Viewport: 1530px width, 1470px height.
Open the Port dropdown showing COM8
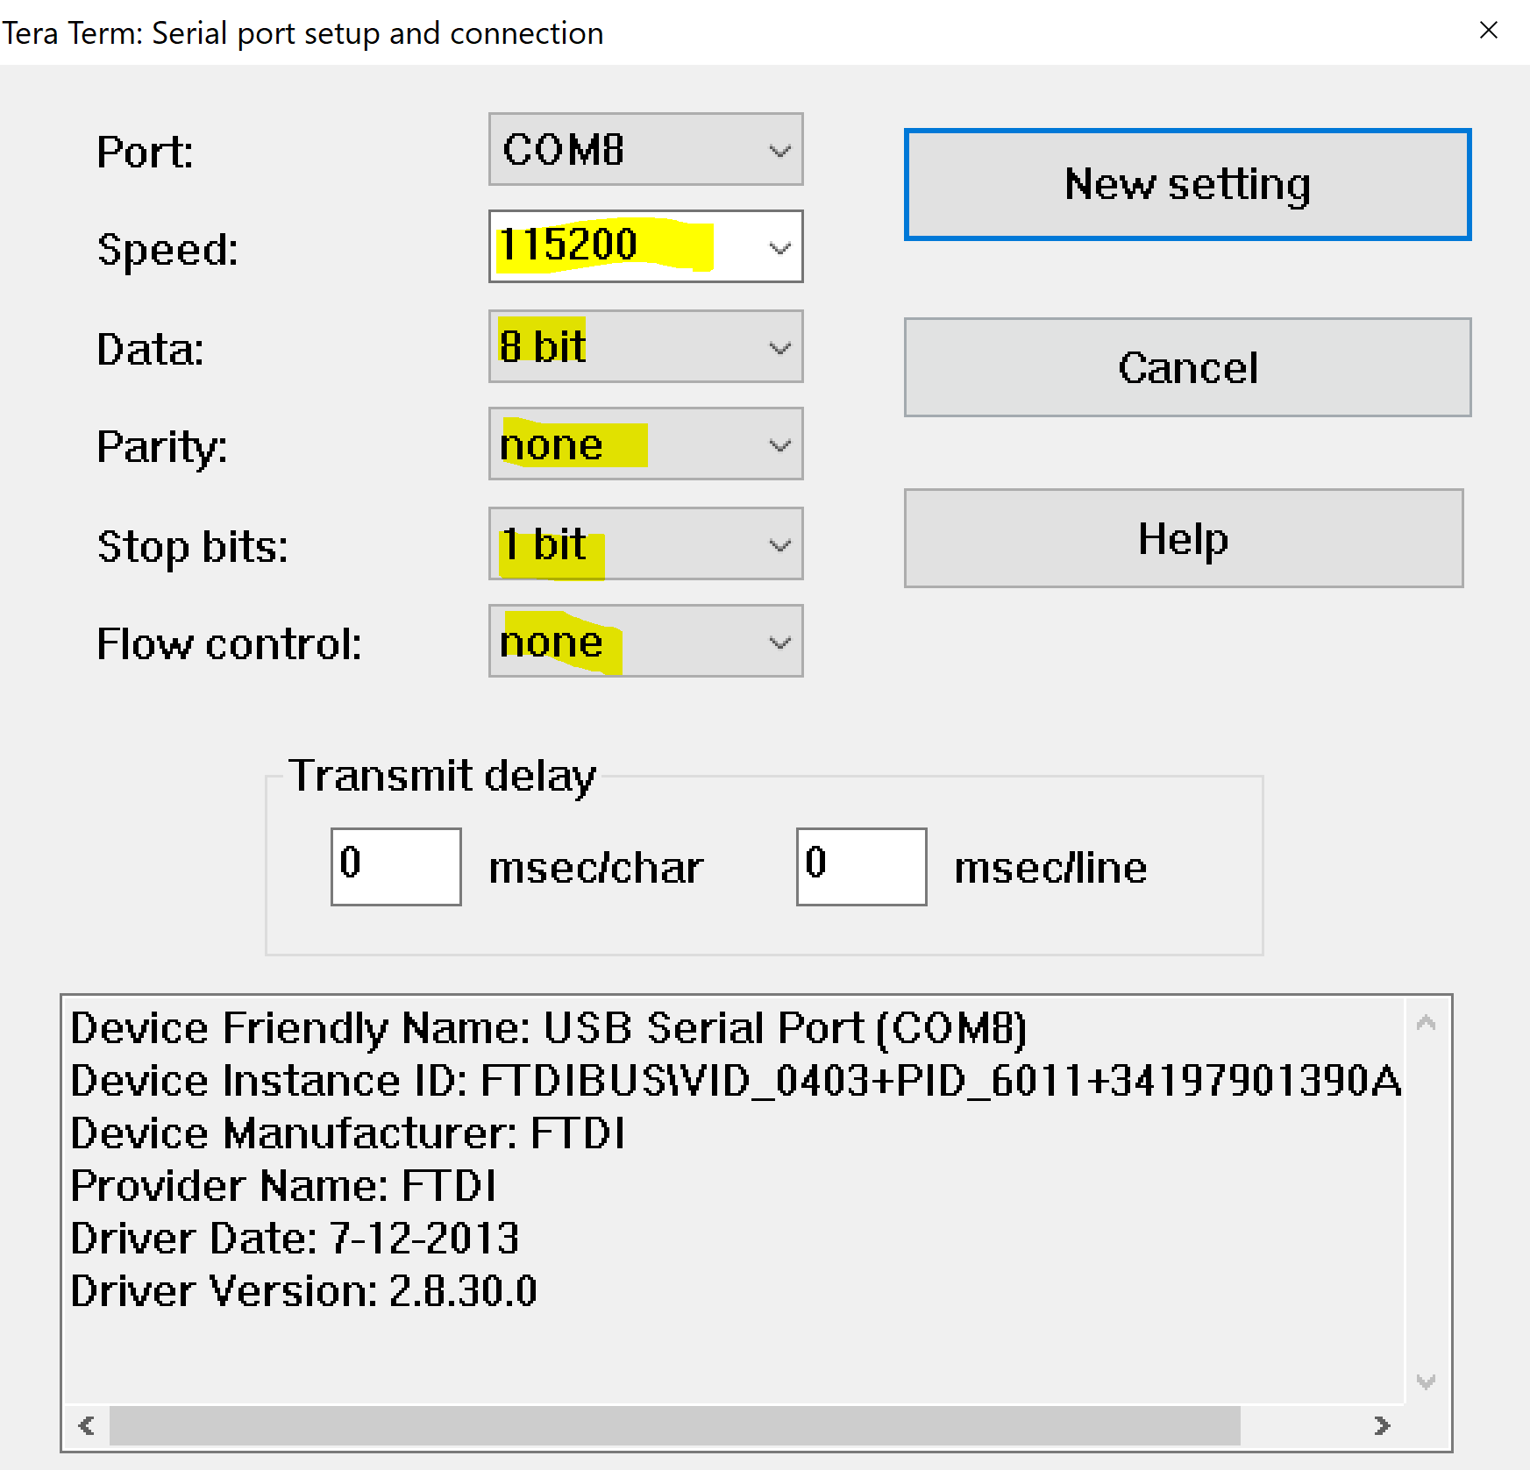coord(645,149)
